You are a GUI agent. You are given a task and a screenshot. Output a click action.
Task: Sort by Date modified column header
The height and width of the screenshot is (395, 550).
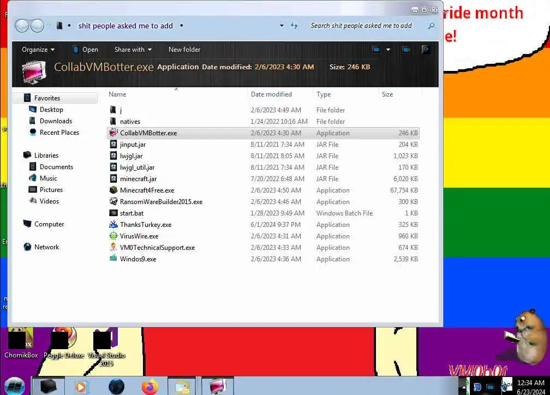(x=271, y=94)
